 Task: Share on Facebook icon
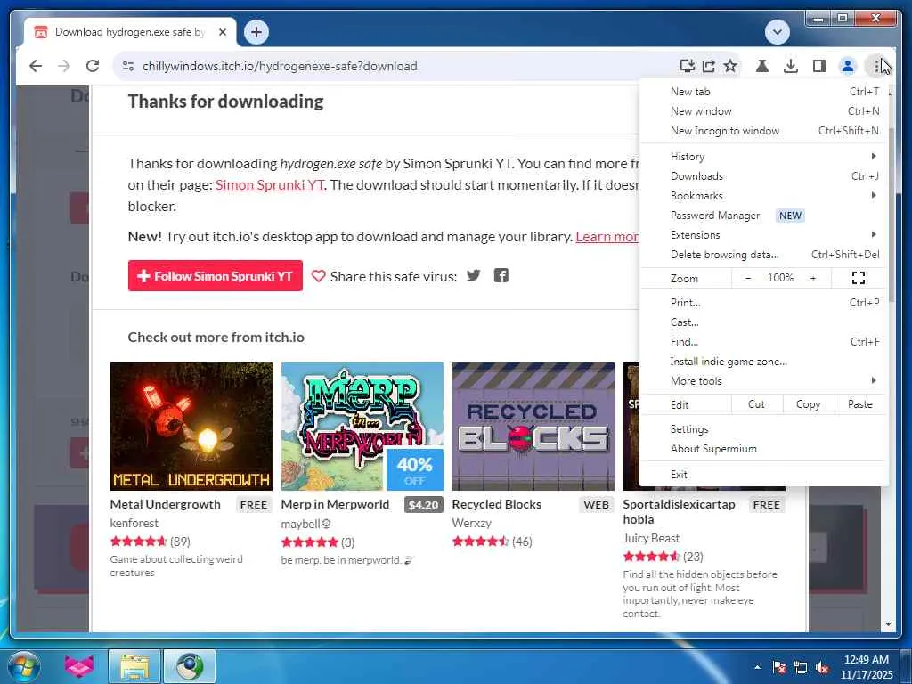pyautogui.click(x=501, y=275)
